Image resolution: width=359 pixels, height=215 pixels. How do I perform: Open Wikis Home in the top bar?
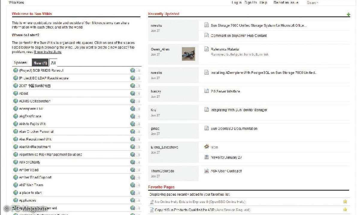point(16,2)
